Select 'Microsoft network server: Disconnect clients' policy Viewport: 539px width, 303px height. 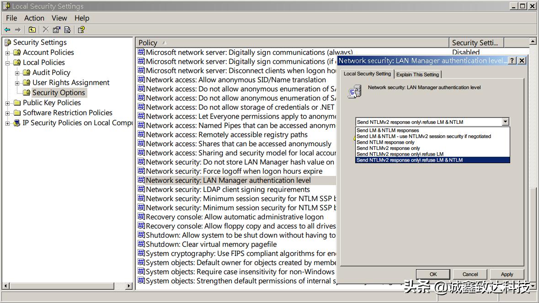point(240,70)
